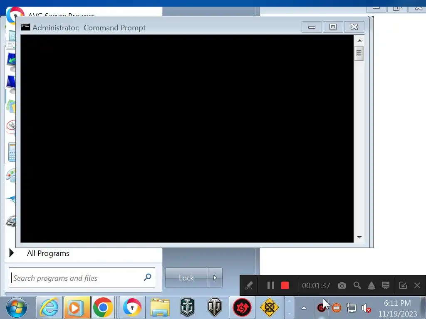Open Windows Explorer folder icon

[x=160, y=307]
